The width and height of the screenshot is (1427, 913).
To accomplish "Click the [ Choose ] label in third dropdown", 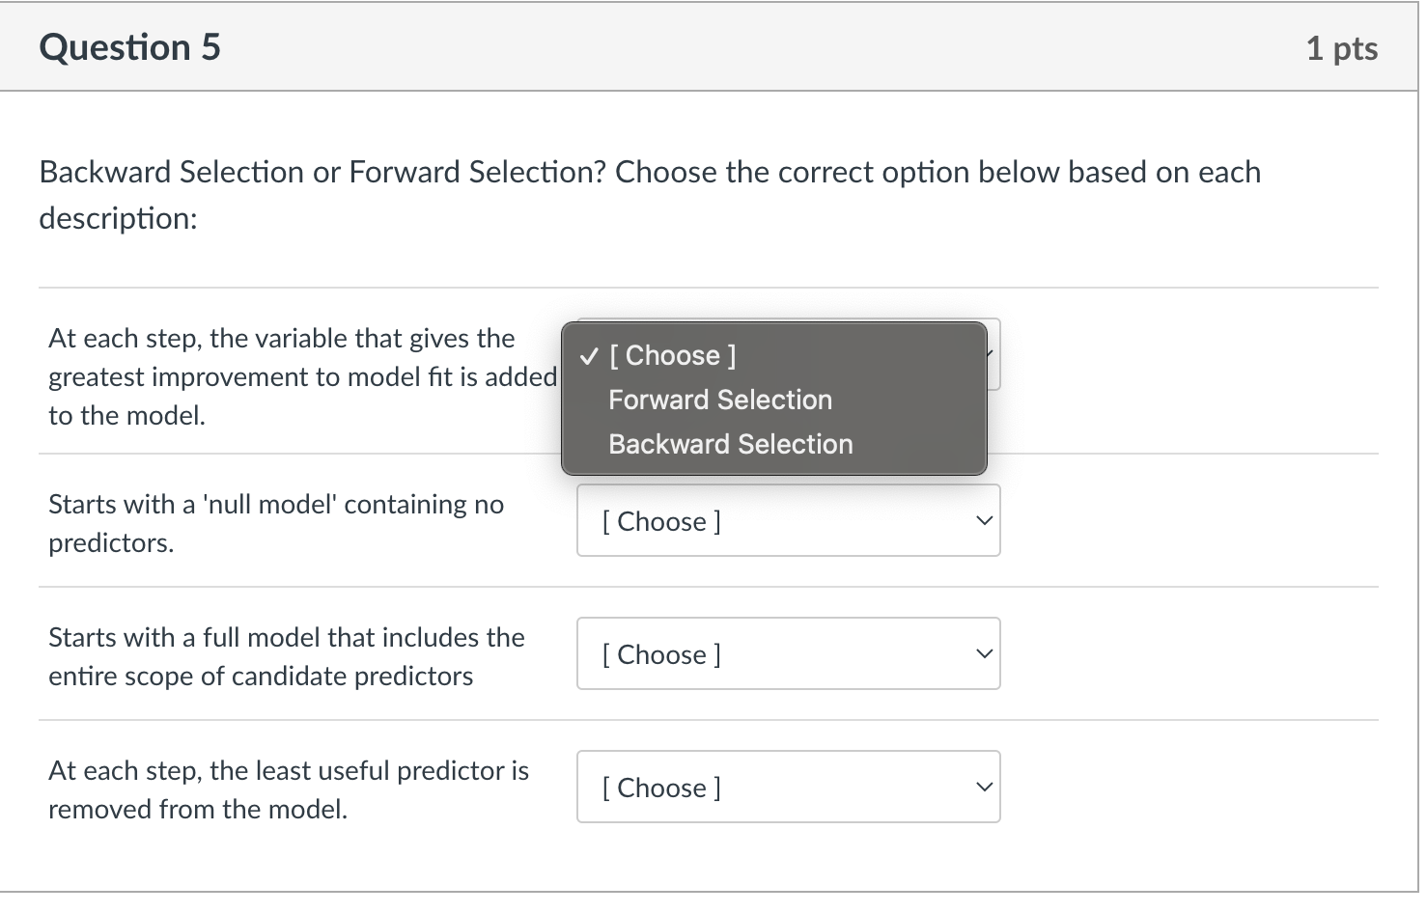I will point(660,653).
